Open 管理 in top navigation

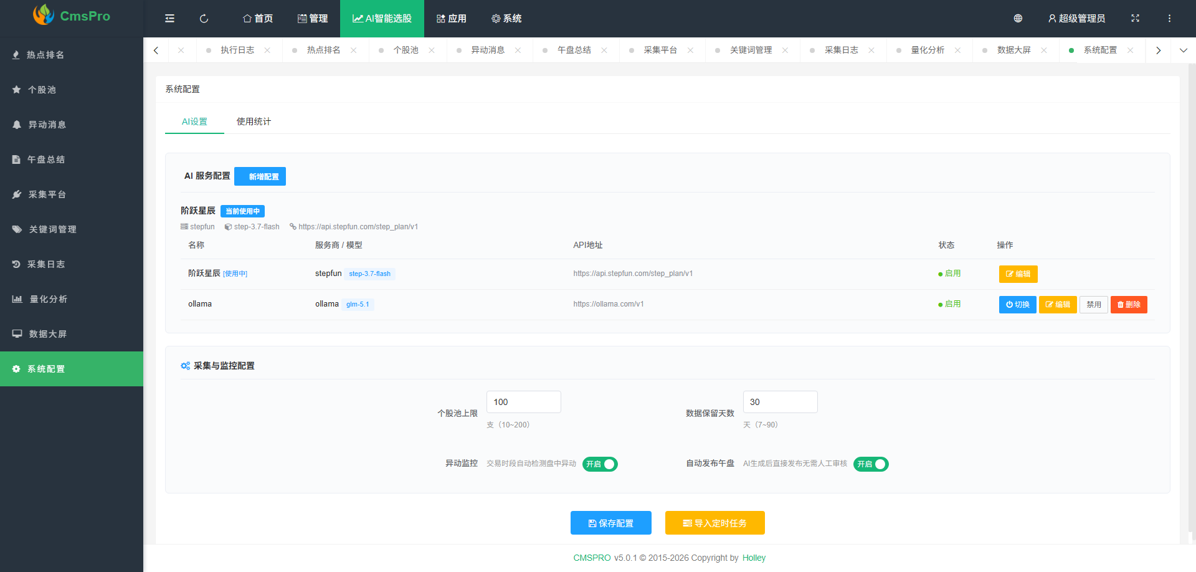coord(313,19)
